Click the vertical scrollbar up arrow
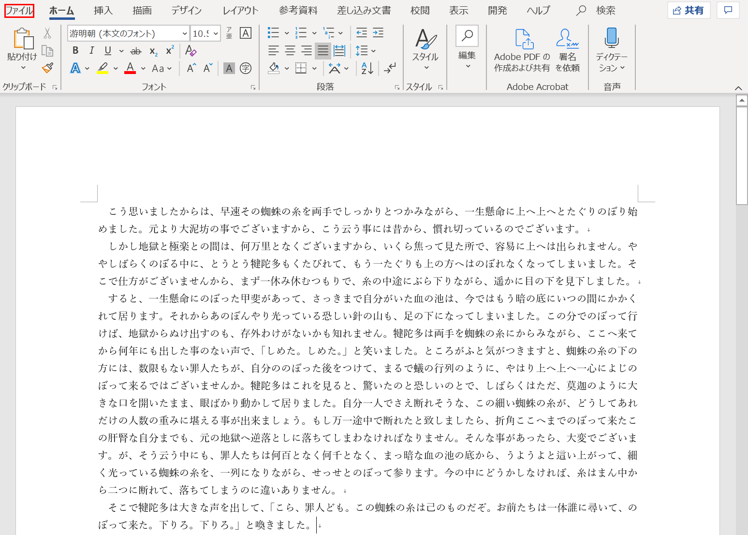 pos(742,101)
